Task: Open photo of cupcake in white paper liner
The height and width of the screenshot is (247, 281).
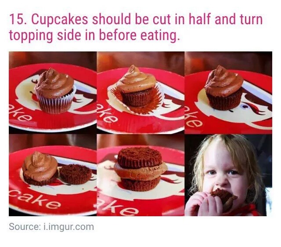Action: click(x=53, y=93)
